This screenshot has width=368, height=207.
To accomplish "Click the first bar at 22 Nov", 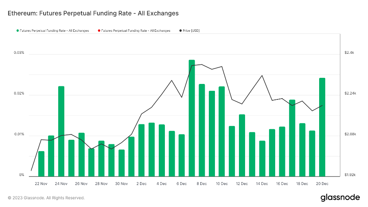I will coord(41,163).
